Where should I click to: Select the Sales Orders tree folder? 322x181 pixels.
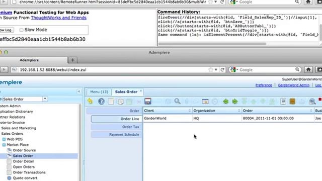click(12, 134)
